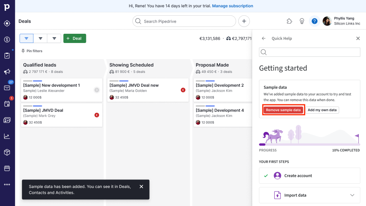Go back with Quick Help arrow
Image resolution: width=366 pixels, height=206 pixels.
pyautogui.click(x=264, y=38)
